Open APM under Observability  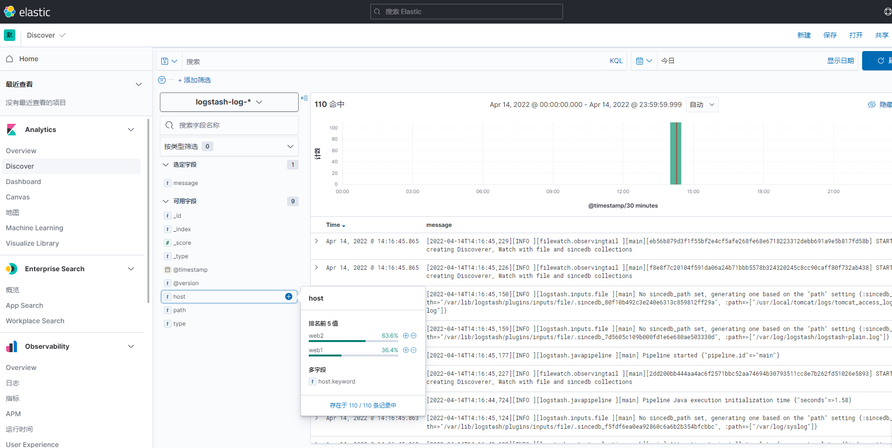[x=13, y=414]
